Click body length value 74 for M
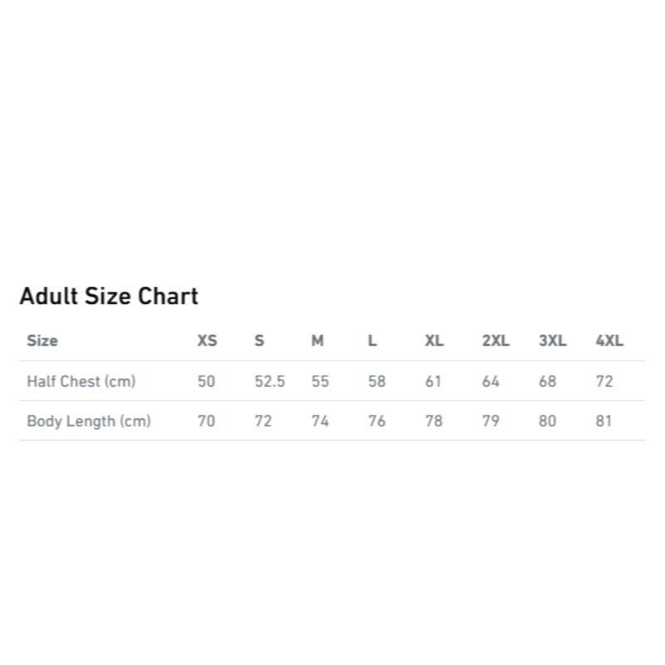This screenshot has height=665, width=665. 320,421
